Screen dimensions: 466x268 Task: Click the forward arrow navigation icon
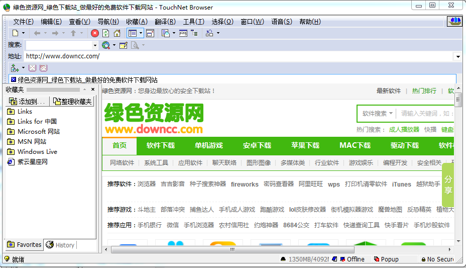coord(55,33)
